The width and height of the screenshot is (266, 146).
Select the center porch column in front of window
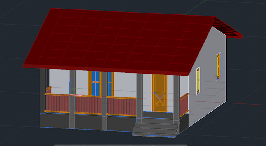click(x=105, y=101)
